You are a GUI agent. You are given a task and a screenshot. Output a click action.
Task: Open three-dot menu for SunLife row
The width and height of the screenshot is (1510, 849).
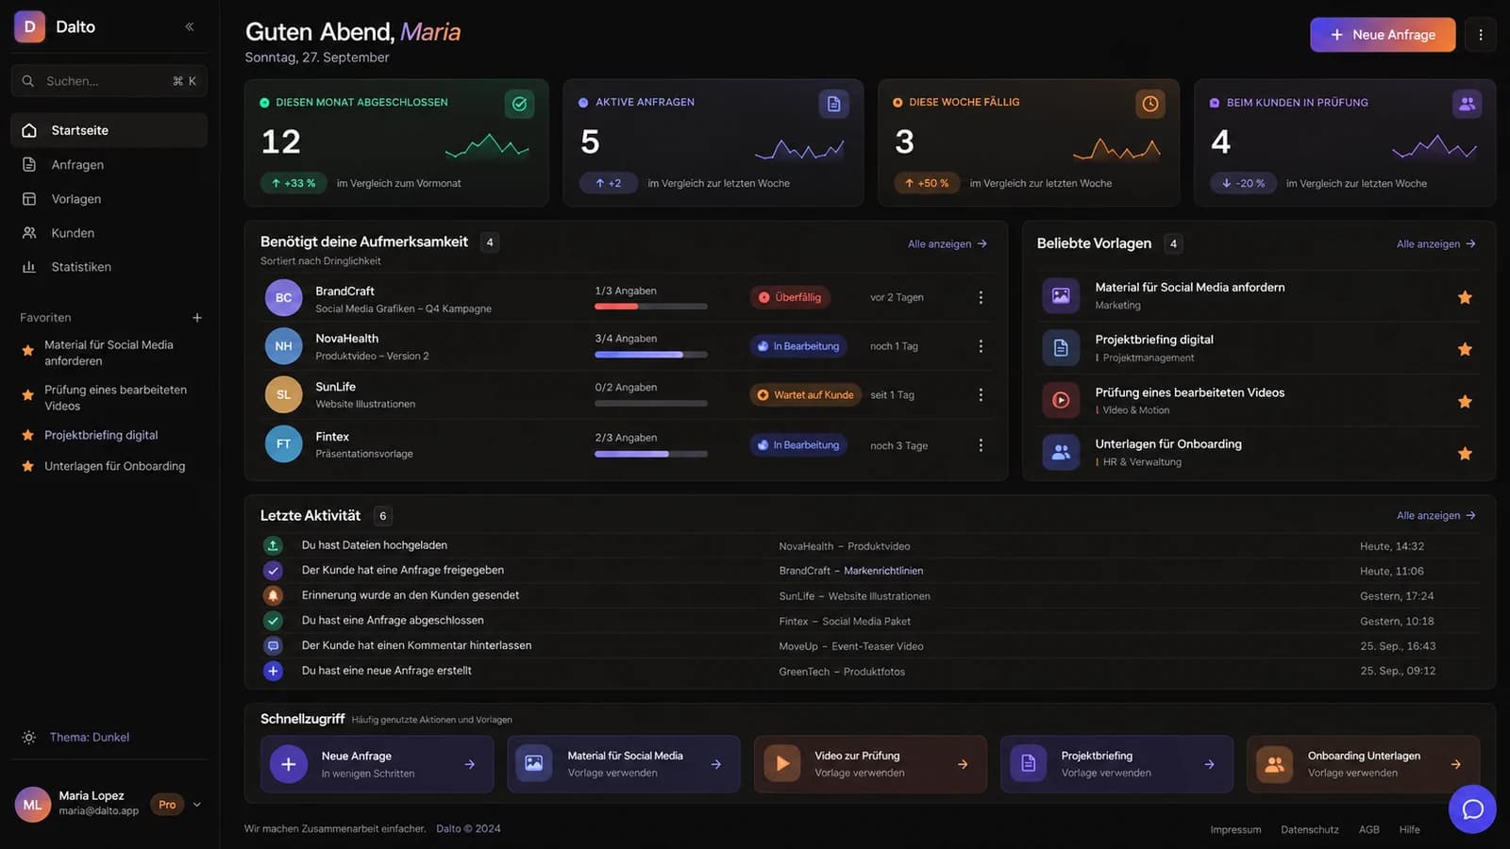pos(981,395)
